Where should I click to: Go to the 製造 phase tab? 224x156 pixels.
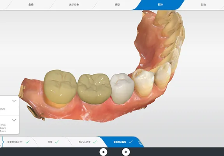click(203, 5)
